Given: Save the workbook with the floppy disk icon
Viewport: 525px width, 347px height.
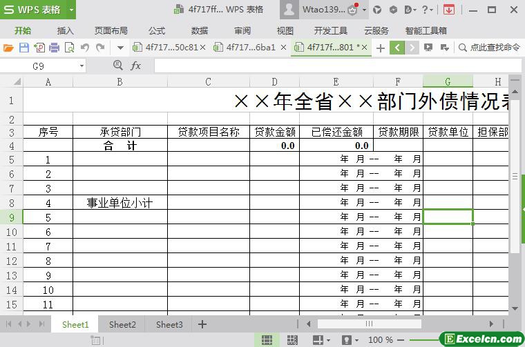Looking at the screenshot, I should point(23,48).
